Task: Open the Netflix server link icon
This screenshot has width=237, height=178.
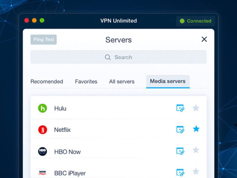Action: 180,130
